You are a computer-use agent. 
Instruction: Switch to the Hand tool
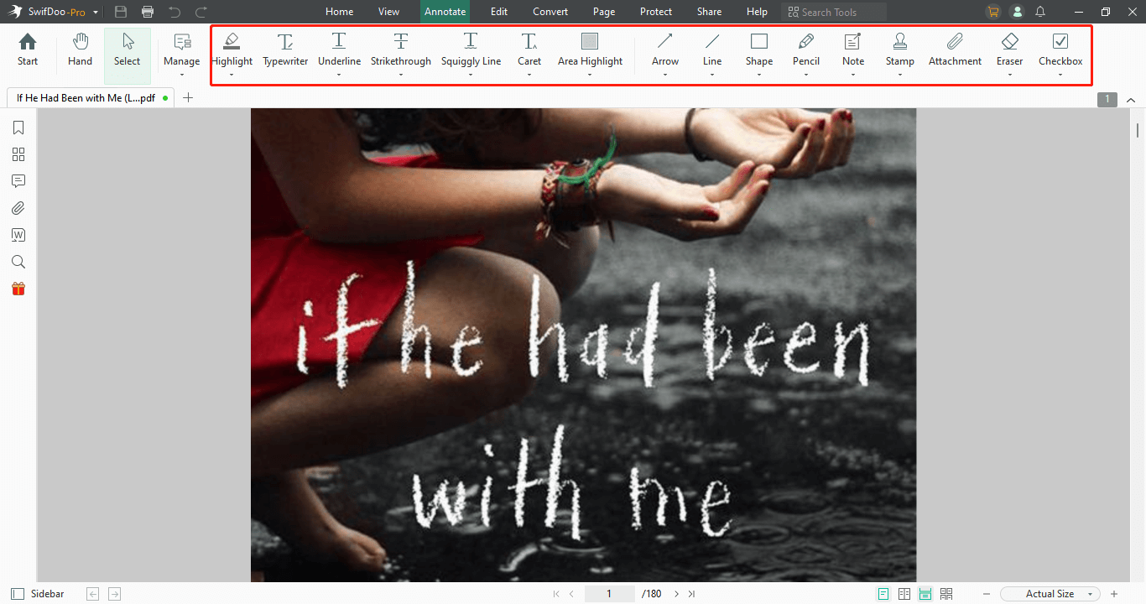tap(81, 49)
